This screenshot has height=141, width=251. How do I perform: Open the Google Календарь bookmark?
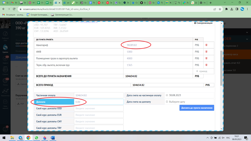[x=37, y=15]
